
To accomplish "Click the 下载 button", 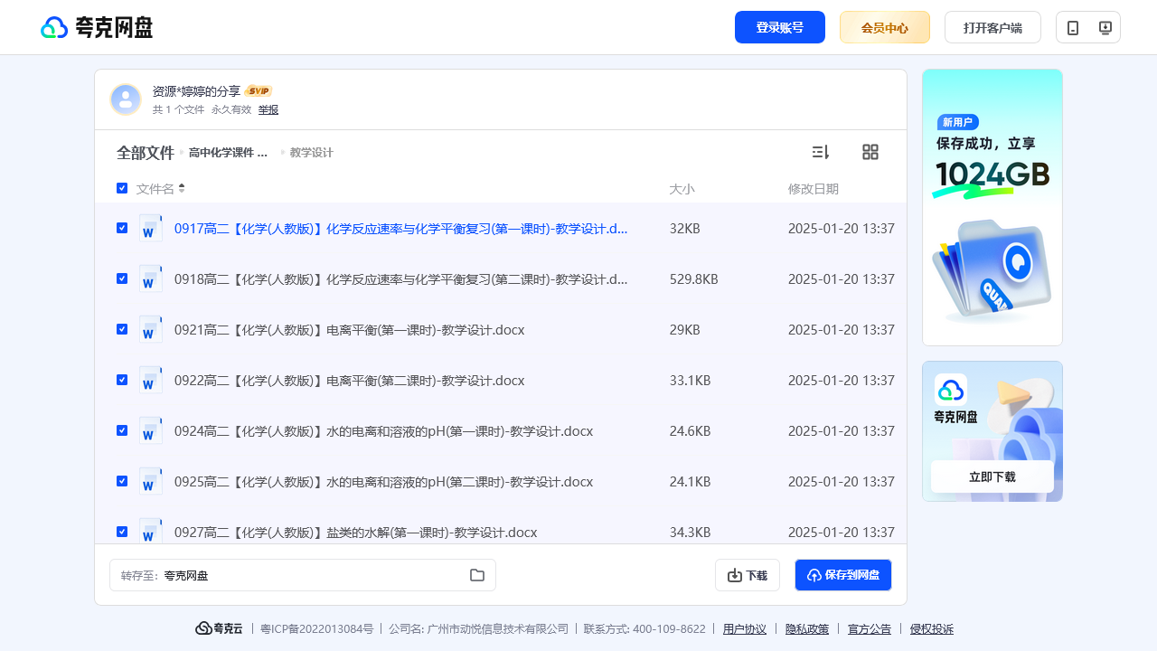I will [748, 575].
